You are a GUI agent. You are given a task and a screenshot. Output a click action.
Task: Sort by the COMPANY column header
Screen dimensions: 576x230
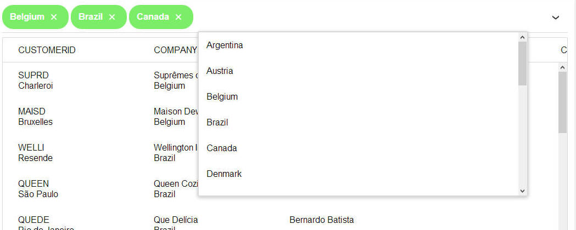[176, 50]
